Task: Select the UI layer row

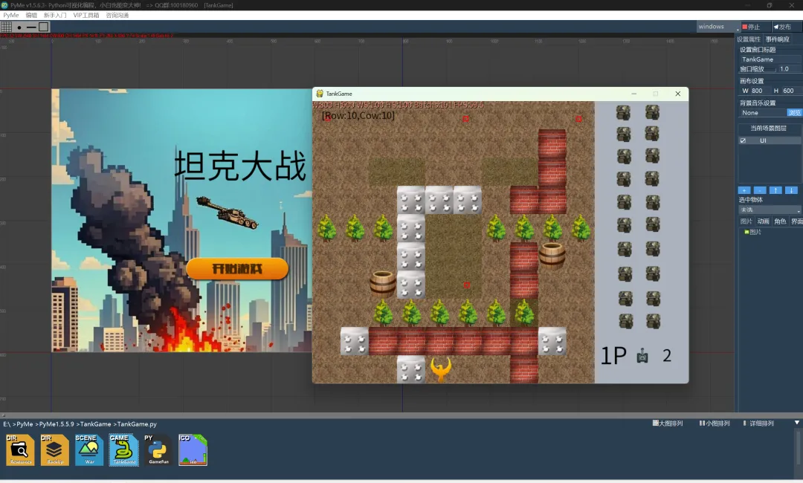Action: [770, 140]
